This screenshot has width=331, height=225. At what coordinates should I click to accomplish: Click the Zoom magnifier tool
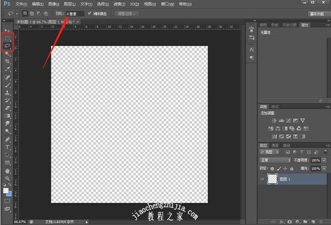coord(8,178)
